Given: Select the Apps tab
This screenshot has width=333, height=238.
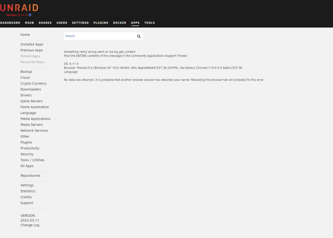Looking at the screenshot, I should point(135,23).
